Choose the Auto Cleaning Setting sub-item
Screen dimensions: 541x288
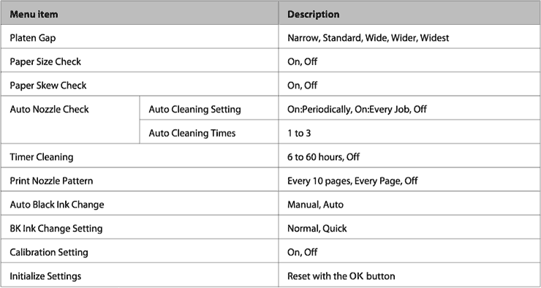pyautogui.click(x=194, y=109)
